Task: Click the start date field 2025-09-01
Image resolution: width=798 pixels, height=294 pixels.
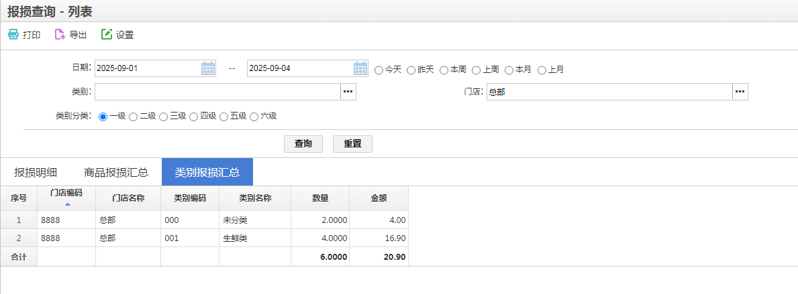Action: 148,68
